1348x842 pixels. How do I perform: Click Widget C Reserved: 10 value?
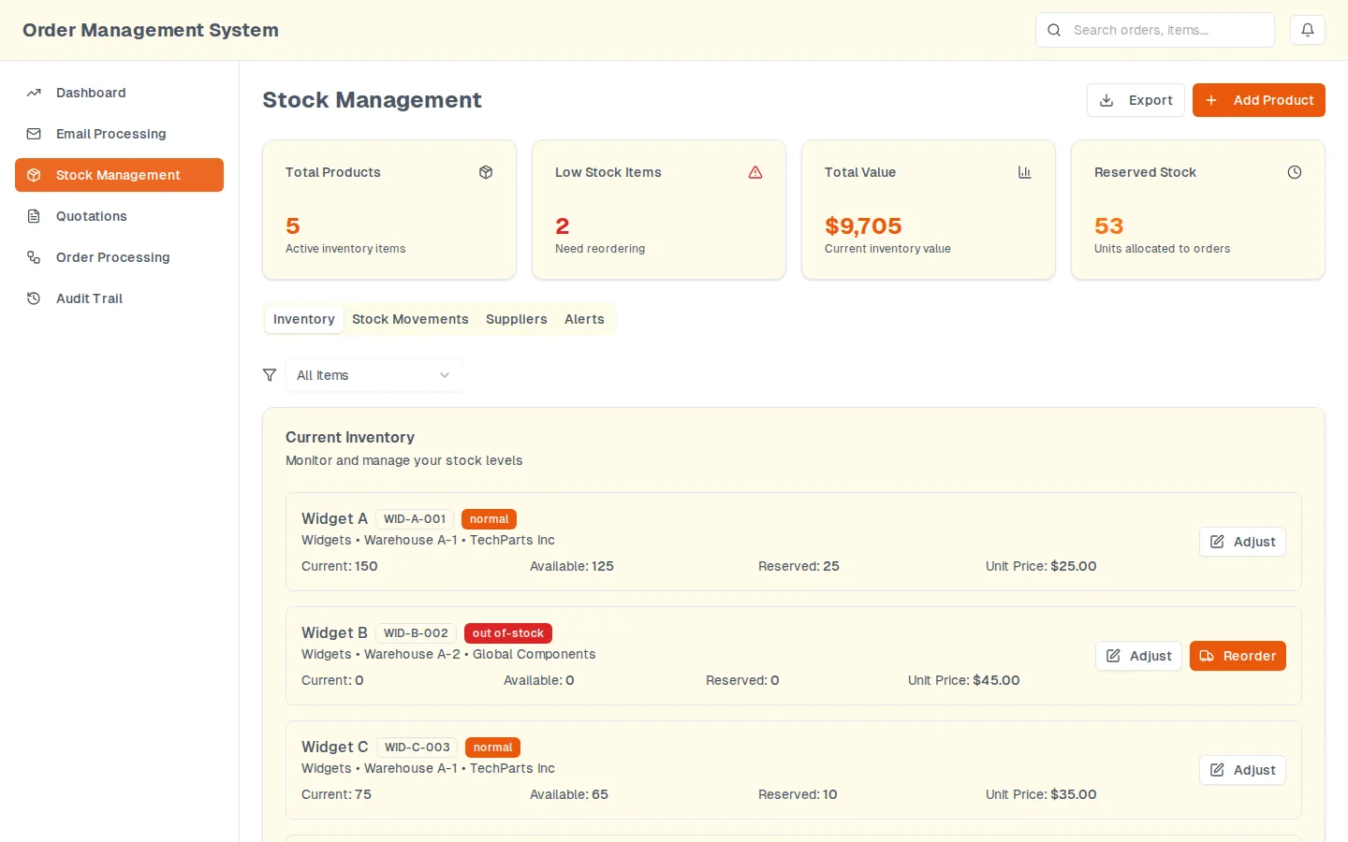click(x=798, y=794)
